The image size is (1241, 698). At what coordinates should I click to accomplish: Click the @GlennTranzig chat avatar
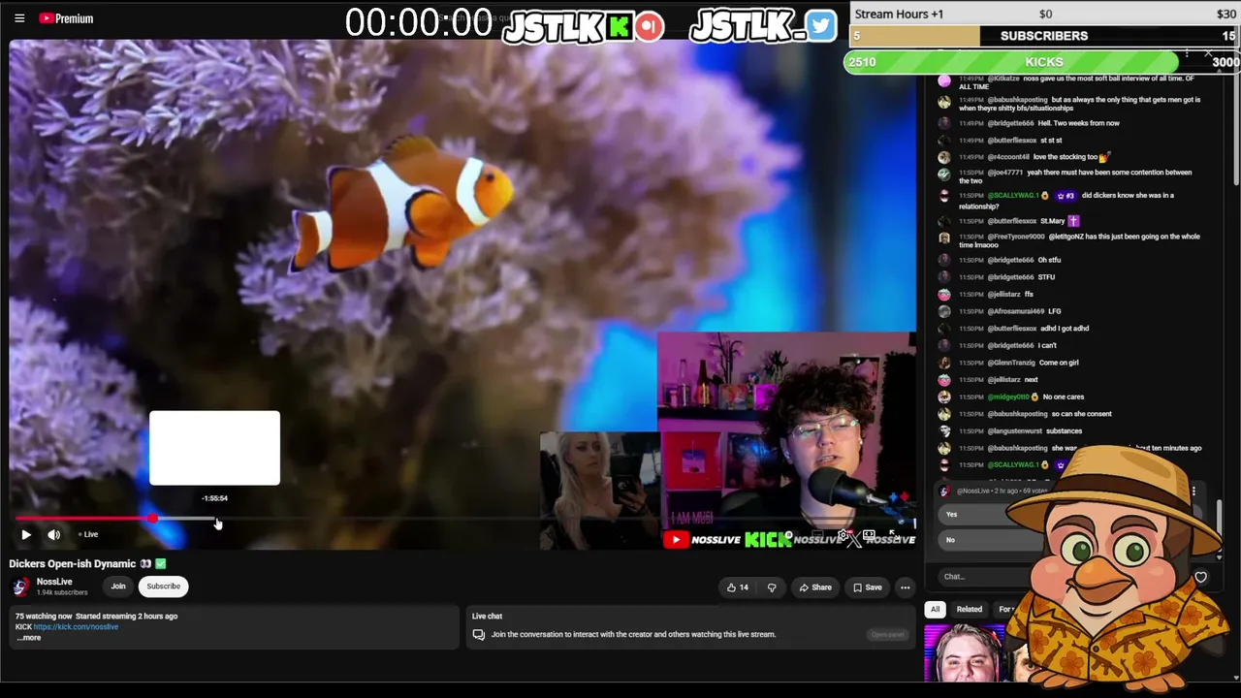pyautogui.click(x=944, y=363)
